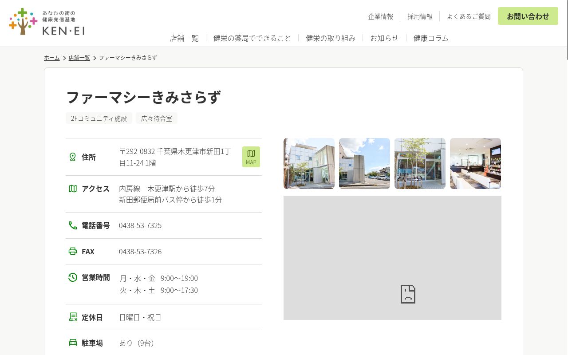View the first building exterior photo
Screen dimensions: 568x355
click(309, 163)
